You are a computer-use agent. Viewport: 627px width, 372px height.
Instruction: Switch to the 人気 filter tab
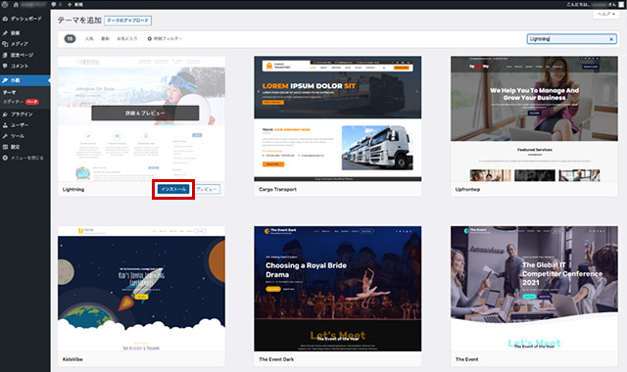pos(89,39)
